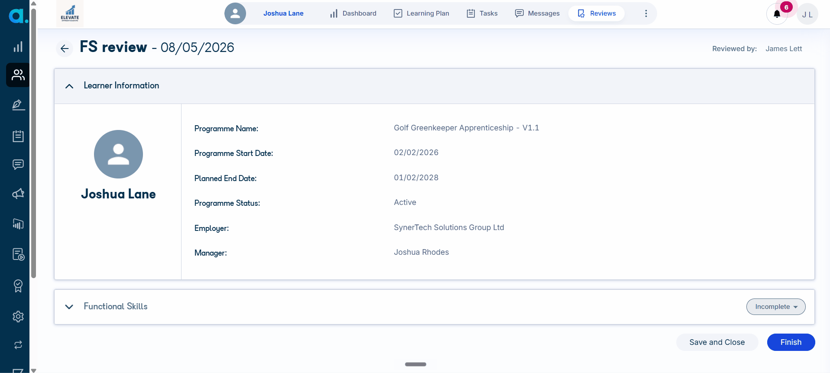Click the notification count badge showing 6
830x373 pixels.
pyautogui.click(x=786, y=7)
